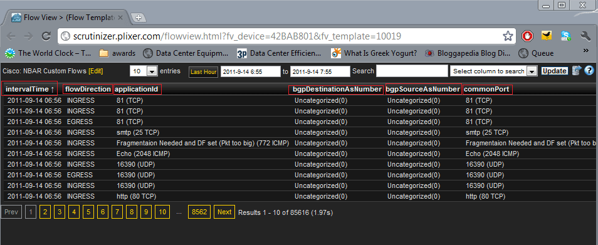Click the help question mark icon

589,70
